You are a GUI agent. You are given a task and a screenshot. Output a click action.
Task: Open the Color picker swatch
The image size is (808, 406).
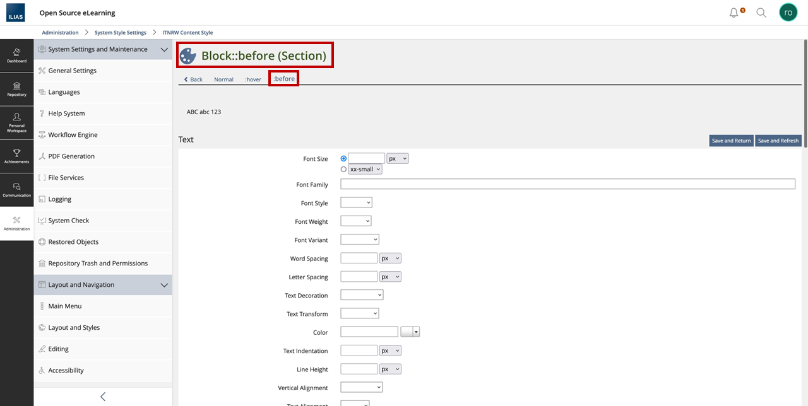[x=410, y=332]
